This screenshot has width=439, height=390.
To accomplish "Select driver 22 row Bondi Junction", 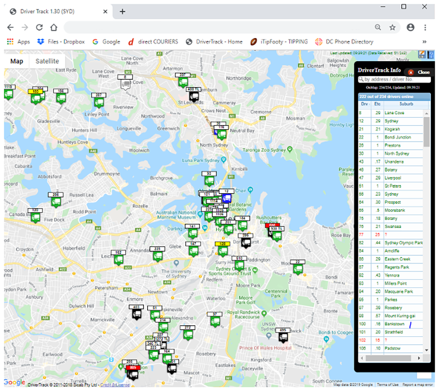I will pos(391,137).
